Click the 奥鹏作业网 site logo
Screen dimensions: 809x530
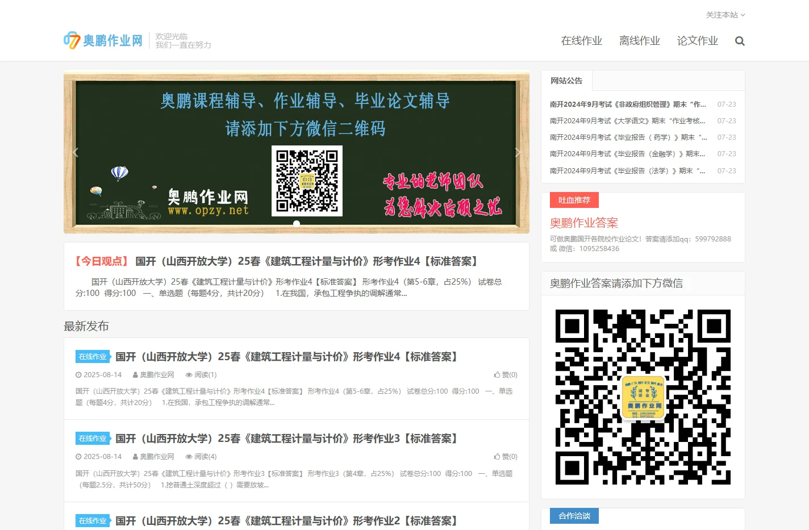click(x=103, y=40)
